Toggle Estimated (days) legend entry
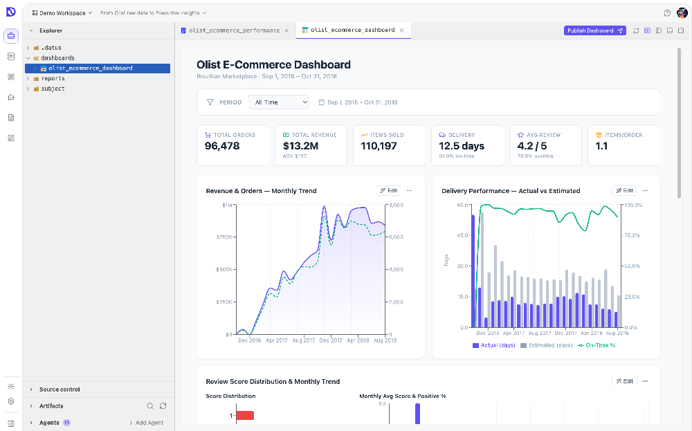 point(547,345)
